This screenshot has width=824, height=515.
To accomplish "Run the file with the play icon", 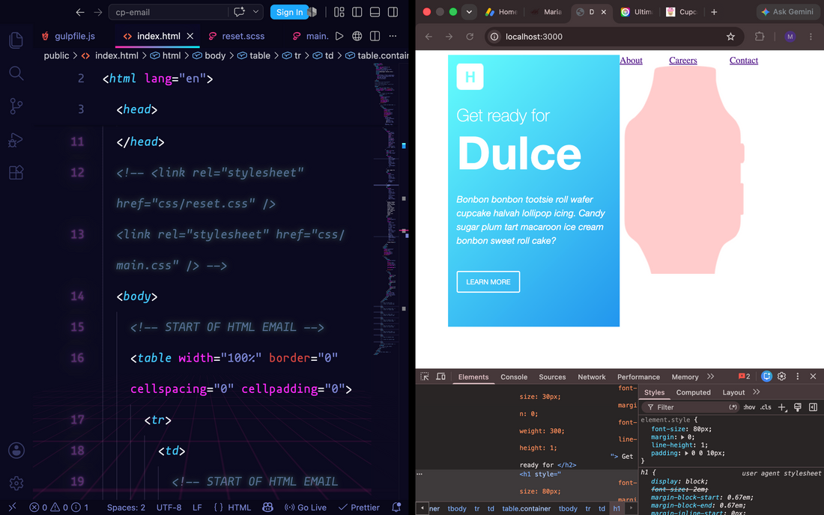I will [339, 36].
